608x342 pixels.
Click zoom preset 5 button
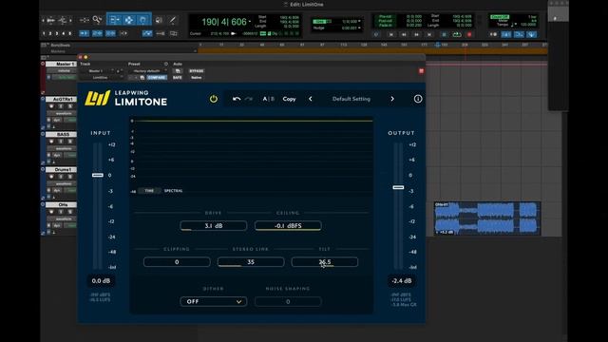[69, 34]
